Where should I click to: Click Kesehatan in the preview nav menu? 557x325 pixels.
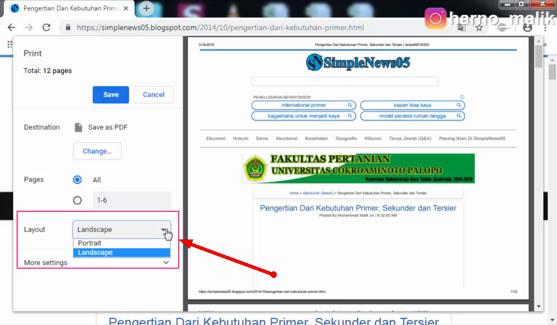317,139
